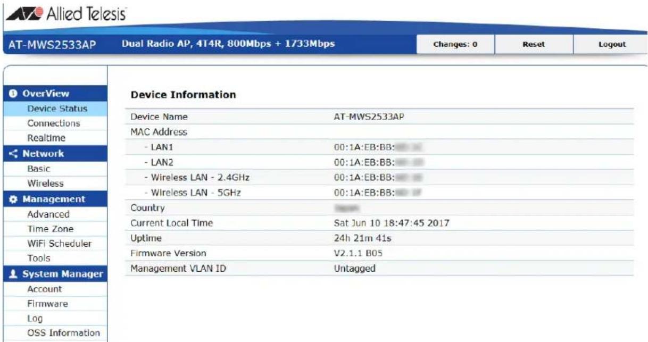Open the Account page
648x342 pixels.
pos(45,289)
